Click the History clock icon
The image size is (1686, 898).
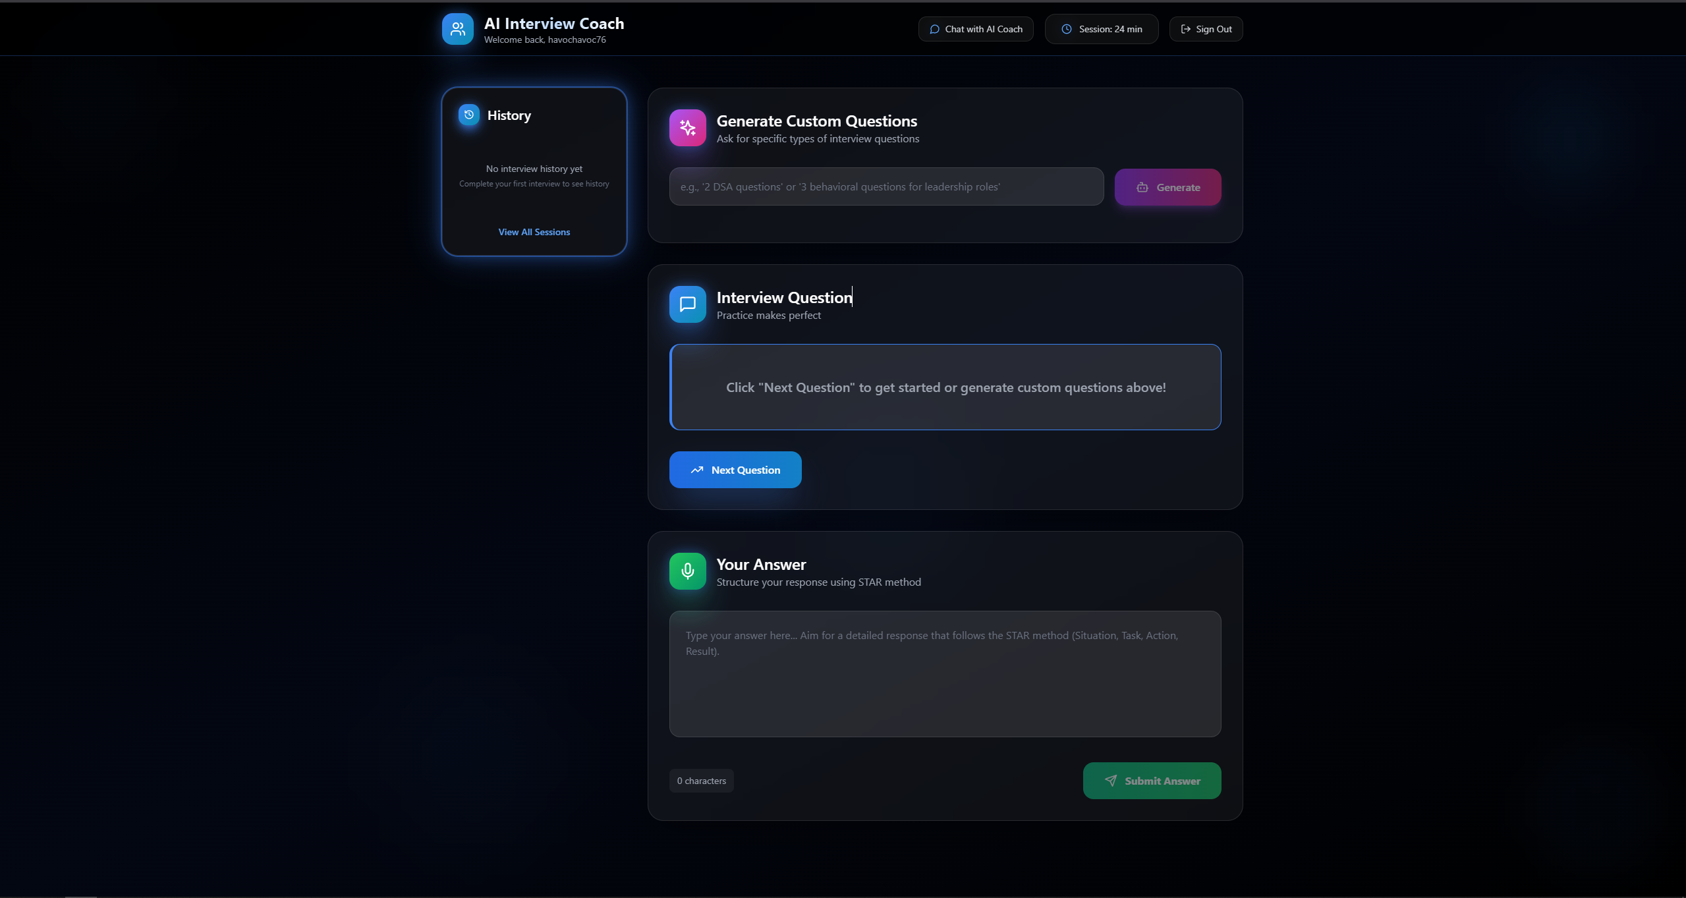click(x=468, y=115)
